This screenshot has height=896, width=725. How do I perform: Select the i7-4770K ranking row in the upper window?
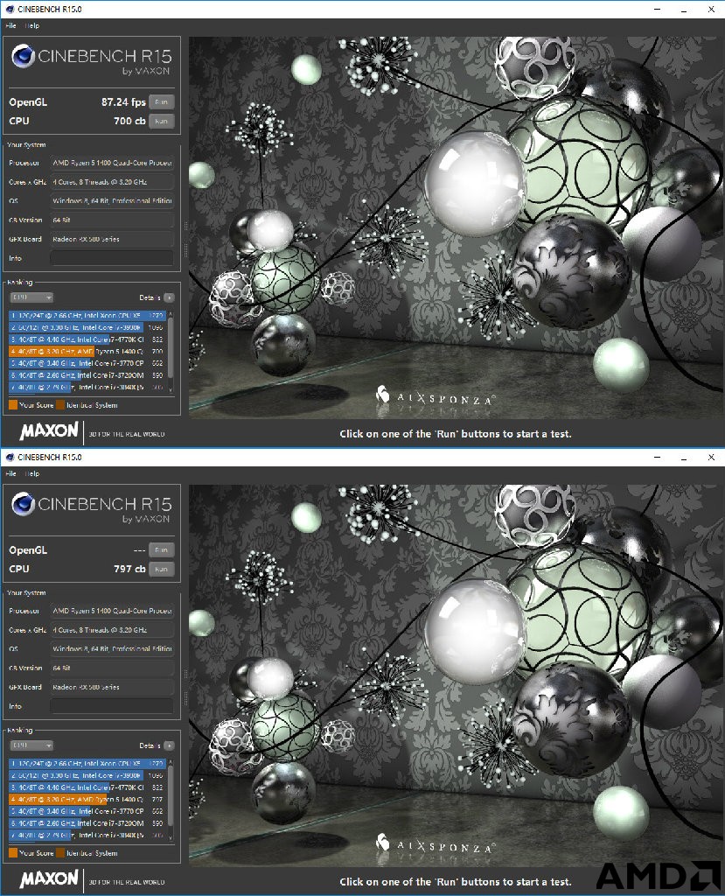pyautogui.click(x=87, y=339)
